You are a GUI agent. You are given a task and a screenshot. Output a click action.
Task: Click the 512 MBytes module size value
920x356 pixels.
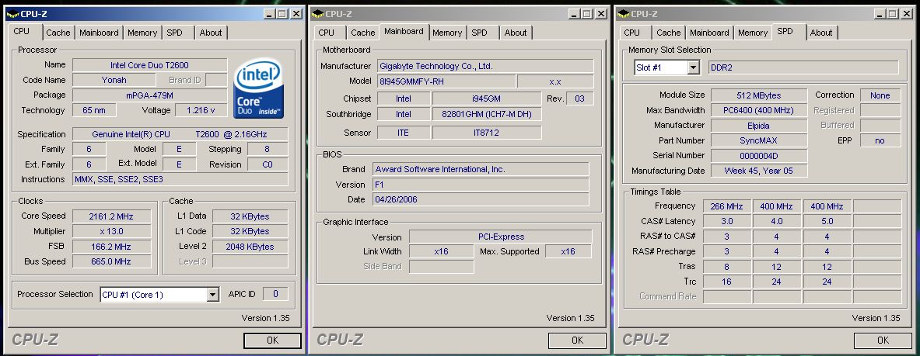pos(759,95)
